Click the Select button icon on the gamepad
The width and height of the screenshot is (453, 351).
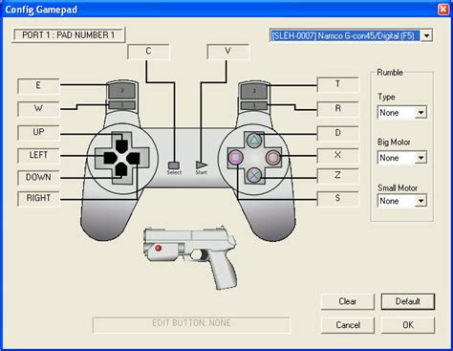[174, 165]
